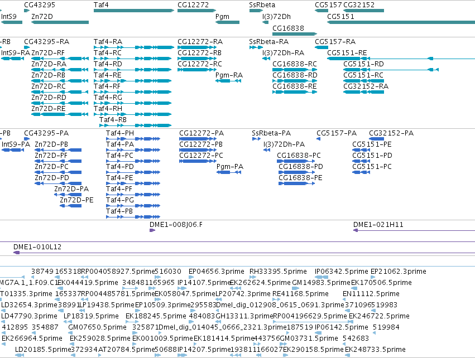Image resolution: width=475 pixels, height=358 pixels.
Task: Click the CG32152 gene label in top track
Action: (359, 5)
